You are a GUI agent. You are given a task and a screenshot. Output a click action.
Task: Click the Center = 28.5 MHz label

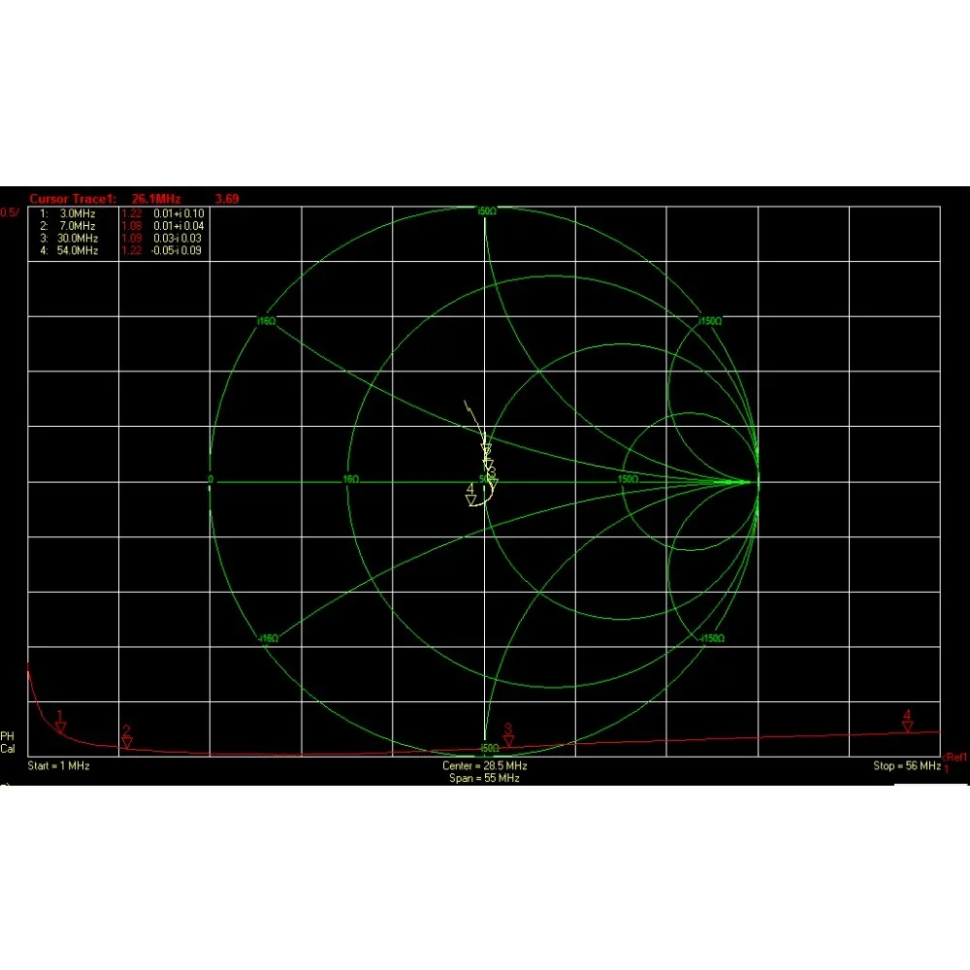pyautogui.click(x=484, y=766)
